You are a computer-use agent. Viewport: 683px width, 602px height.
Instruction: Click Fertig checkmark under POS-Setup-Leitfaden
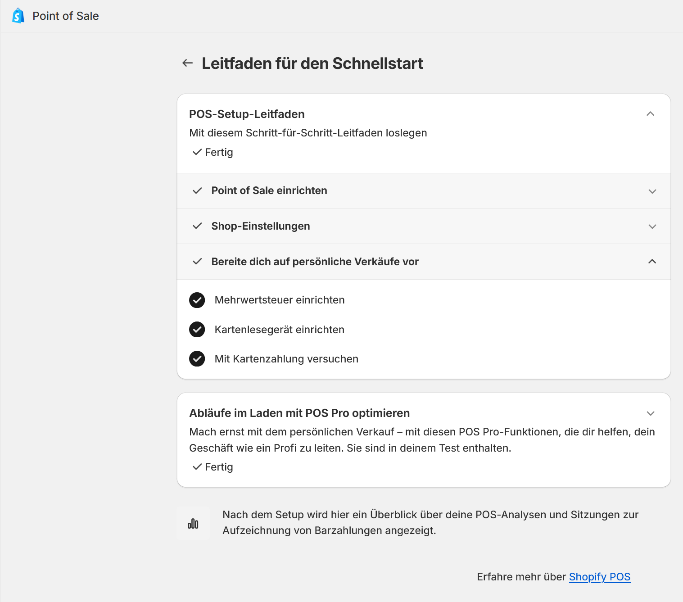pos(197,152)
